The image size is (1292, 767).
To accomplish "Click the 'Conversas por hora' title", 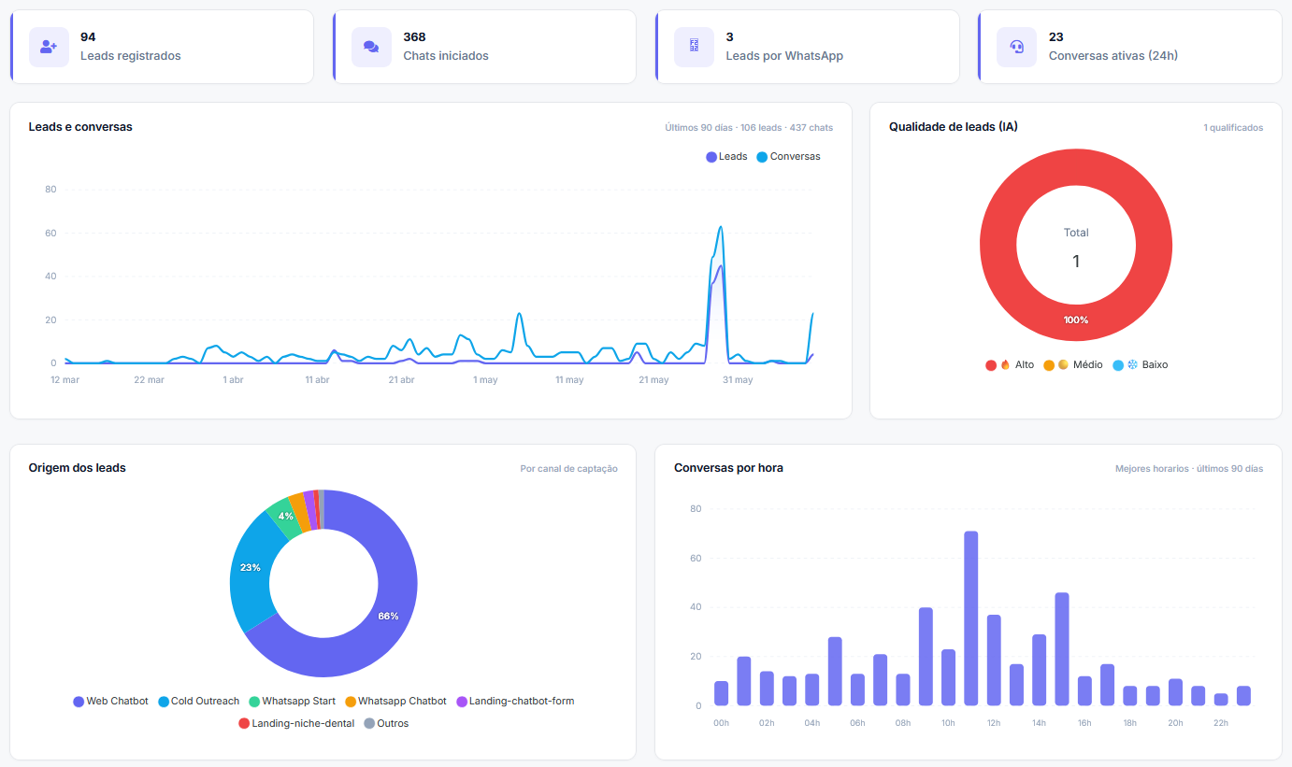I will (x=728, y=468).
